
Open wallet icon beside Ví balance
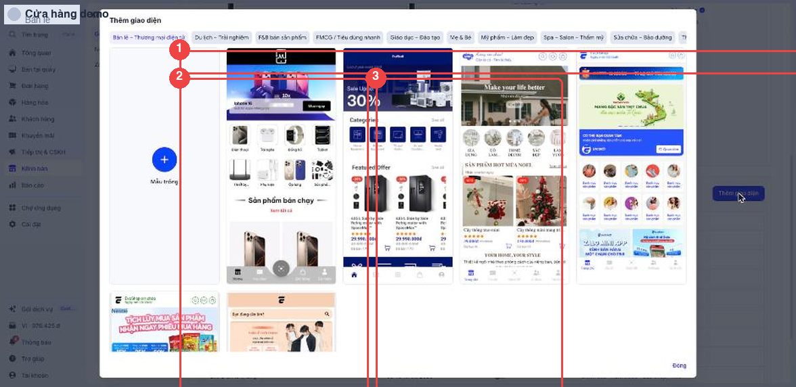(12, 325)
